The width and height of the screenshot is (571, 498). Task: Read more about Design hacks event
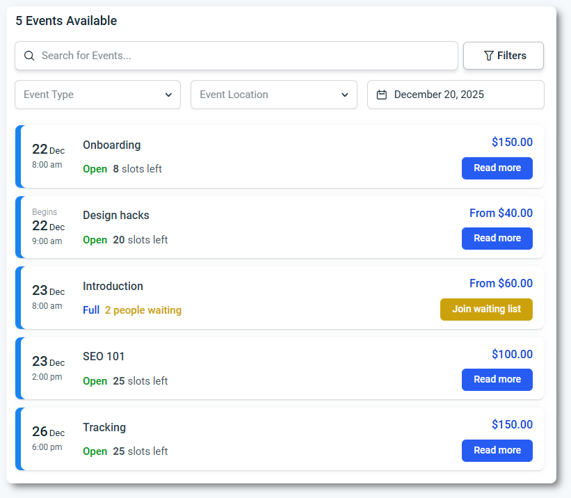pyautogui.click(x=497, y=238)
